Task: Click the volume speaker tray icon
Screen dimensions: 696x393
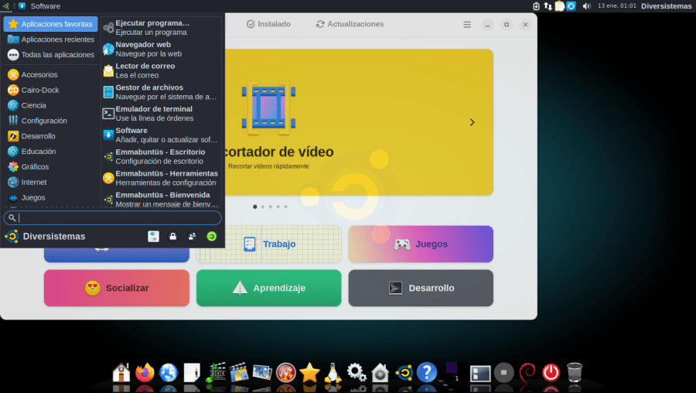Action: point(586,6)
